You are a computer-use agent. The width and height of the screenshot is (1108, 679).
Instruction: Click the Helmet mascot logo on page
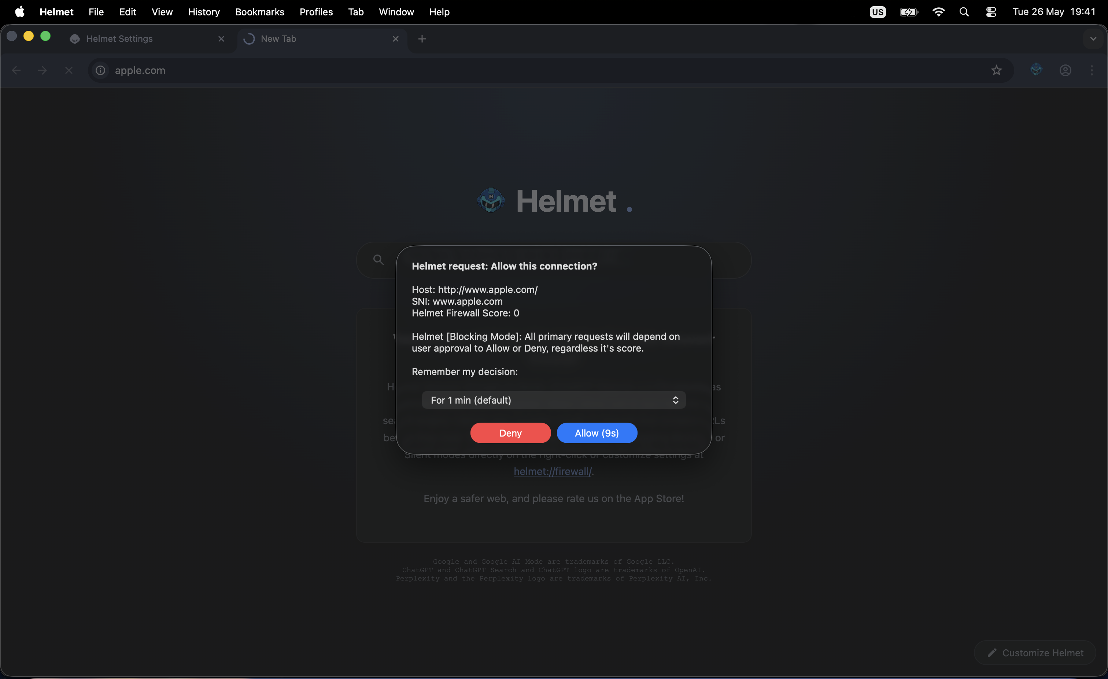tap(491, 200)
